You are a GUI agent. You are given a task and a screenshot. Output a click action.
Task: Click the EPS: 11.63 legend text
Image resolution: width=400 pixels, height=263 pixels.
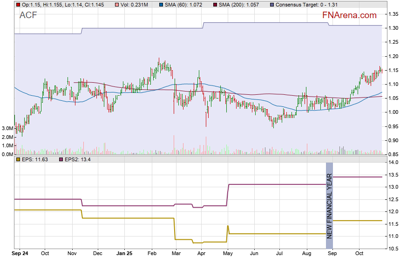(35, 159)
